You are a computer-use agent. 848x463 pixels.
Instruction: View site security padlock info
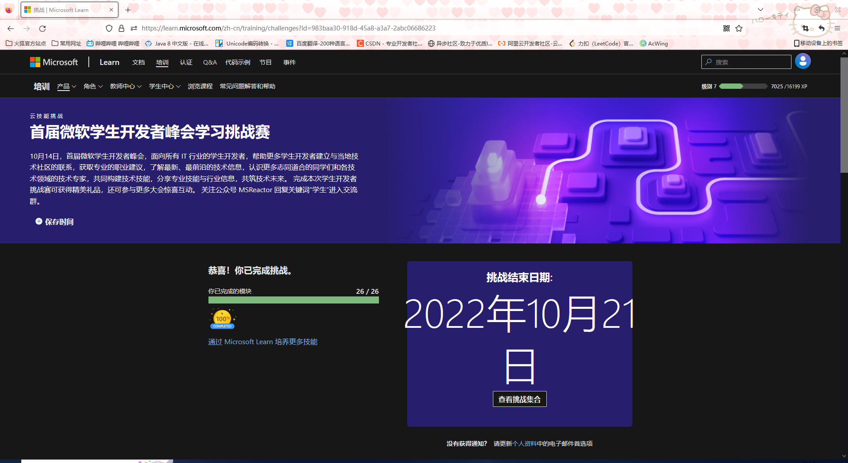click(121, 28)
